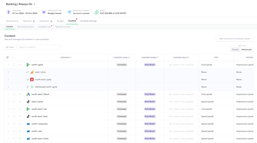Click the Rule-Based badge of west | azure
This screenshot has height=143, width=257.
(150, 101)
